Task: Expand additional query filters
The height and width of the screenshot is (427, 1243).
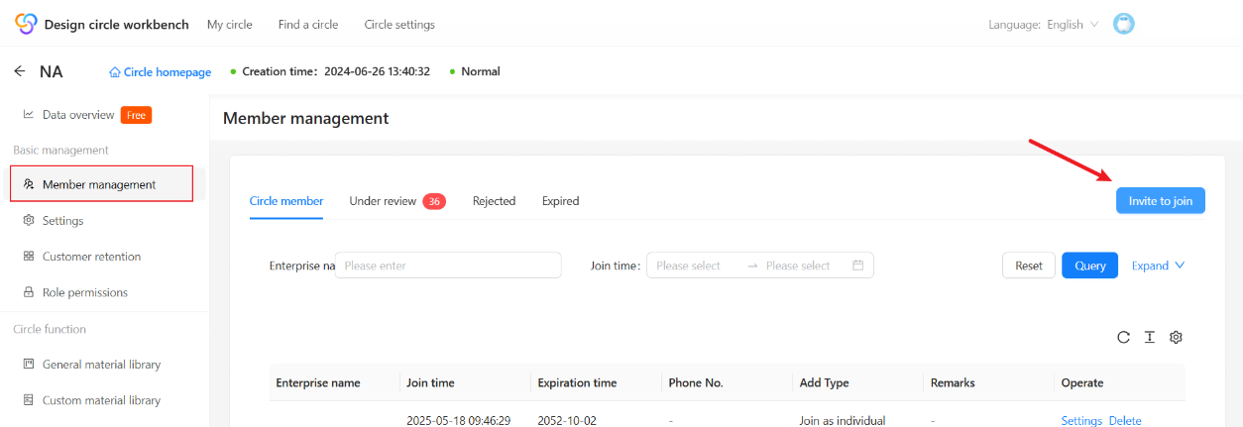Action: 1158,266
